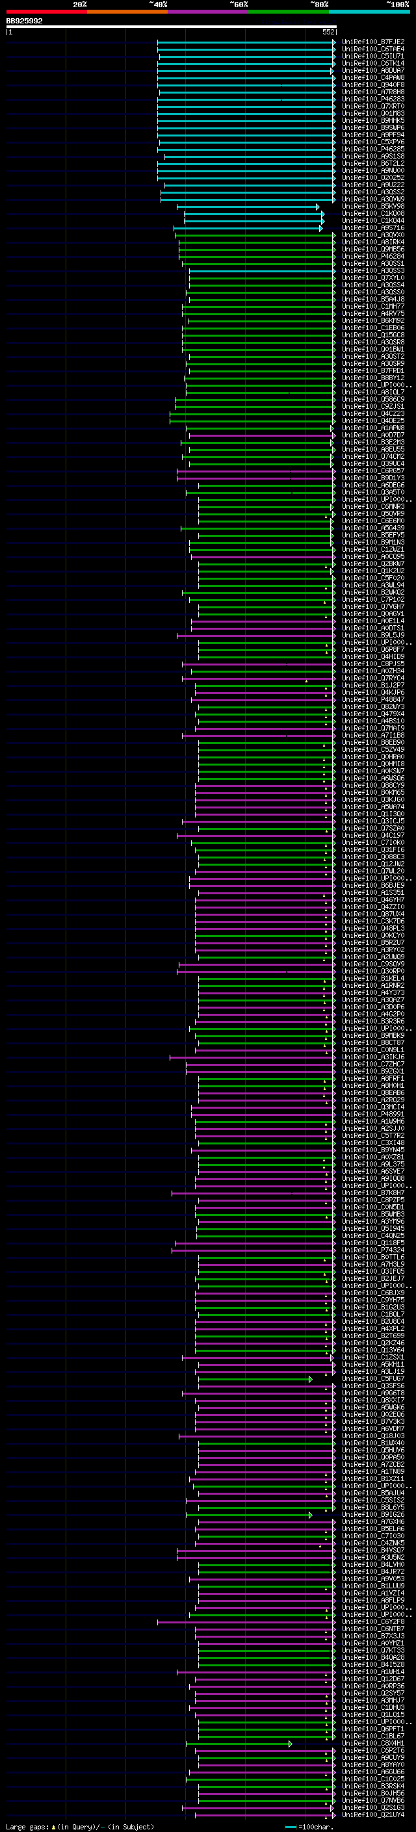Click the yellow gap triangle in the legend
This screenshot has height=1832, width=416.
[x=53, y=1826]
